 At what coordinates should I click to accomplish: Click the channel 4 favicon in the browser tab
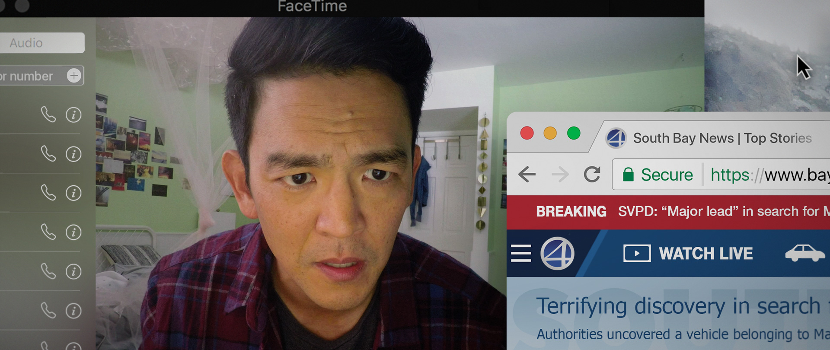click(616, 138)
